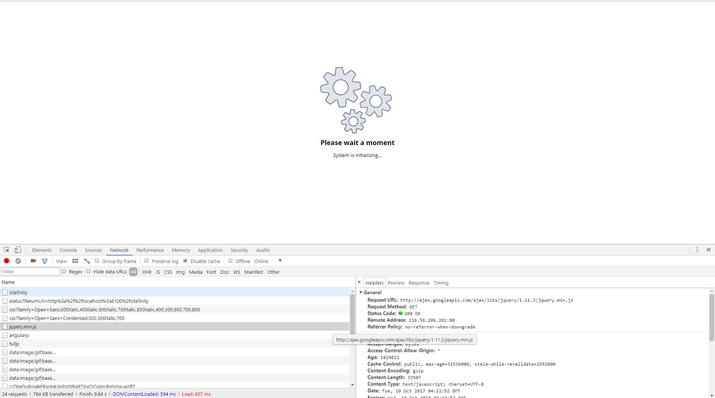Show the Headers tab of the request
This screenshot has width=715, height=398.
[374, 283]
